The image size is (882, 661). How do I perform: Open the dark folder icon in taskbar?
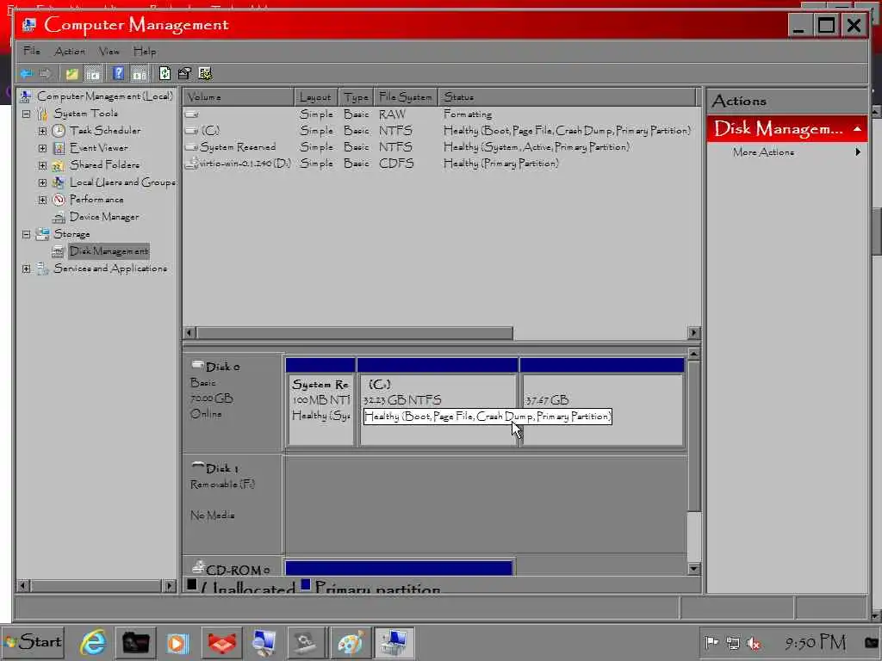[x=135, y=642]
